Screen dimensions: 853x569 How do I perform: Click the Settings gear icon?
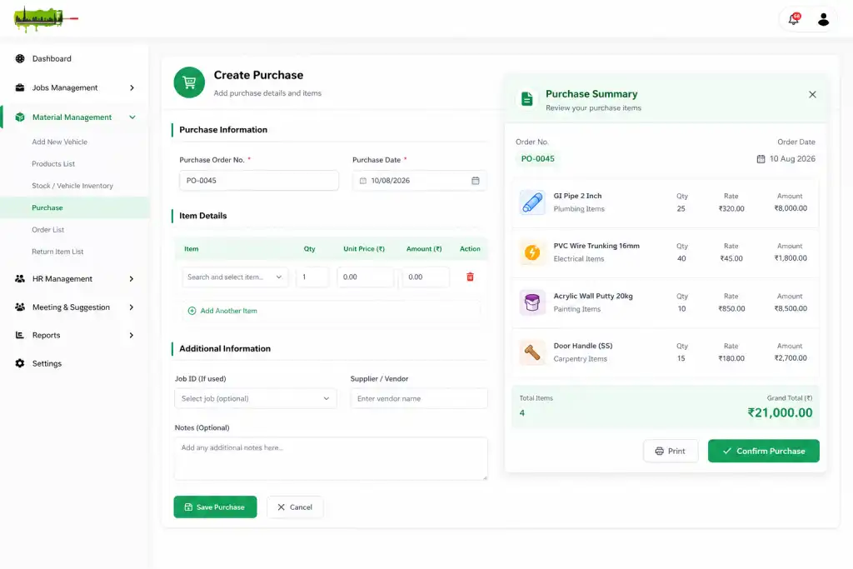(x=20, y=363)
